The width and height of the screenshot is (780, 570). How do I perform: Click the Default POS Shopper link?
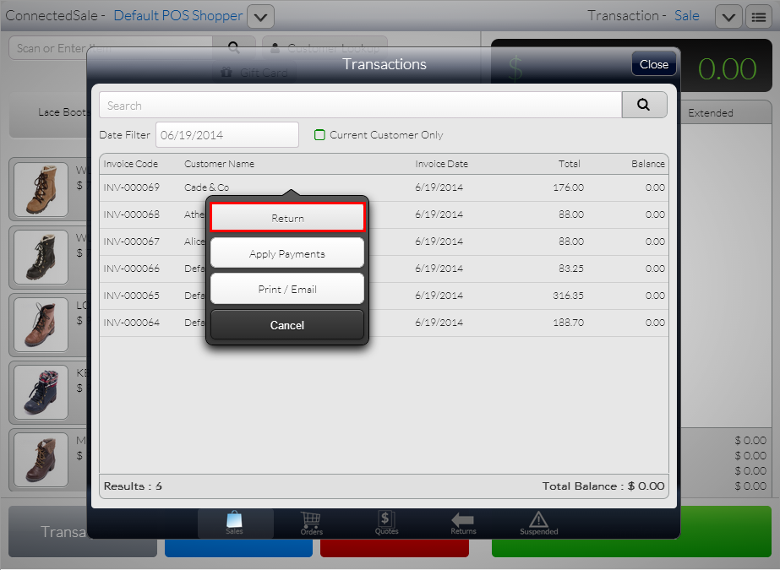(x=178, y=15)
